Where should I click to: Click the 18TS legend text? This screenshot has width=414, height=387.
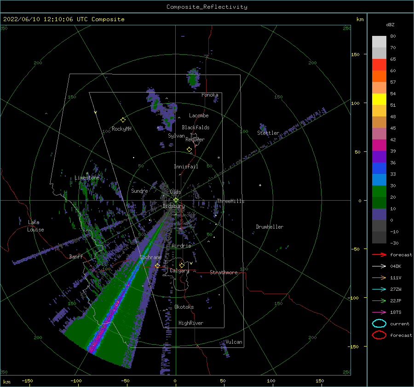[x=396, y=312]
